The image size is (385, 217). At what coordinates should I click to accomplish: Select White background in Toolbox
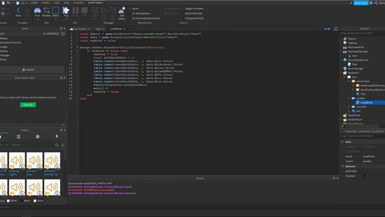(x=12, y=201)
